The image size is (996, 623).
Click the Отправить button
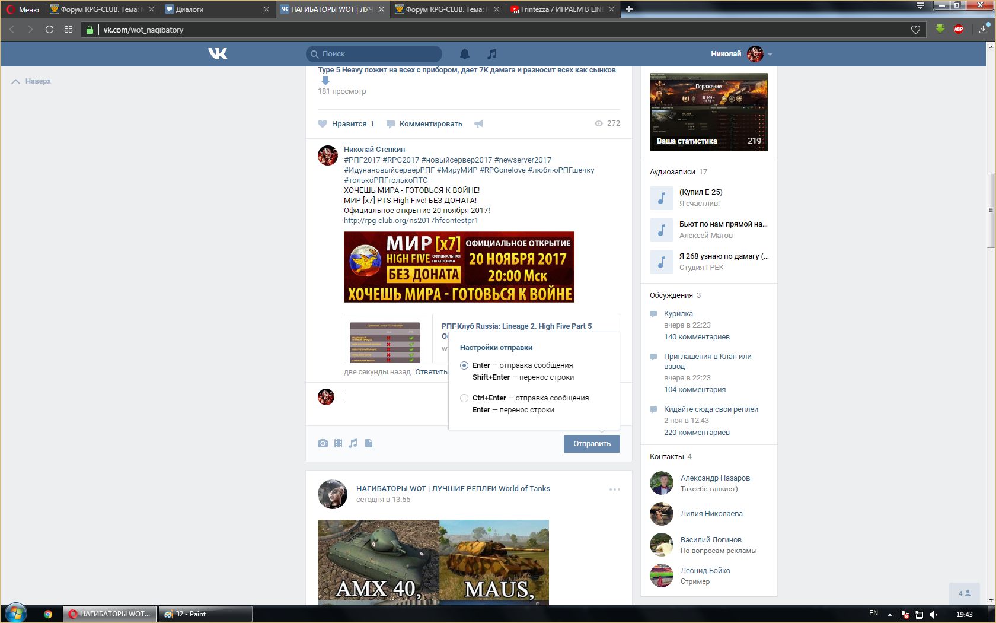[592, 444]
